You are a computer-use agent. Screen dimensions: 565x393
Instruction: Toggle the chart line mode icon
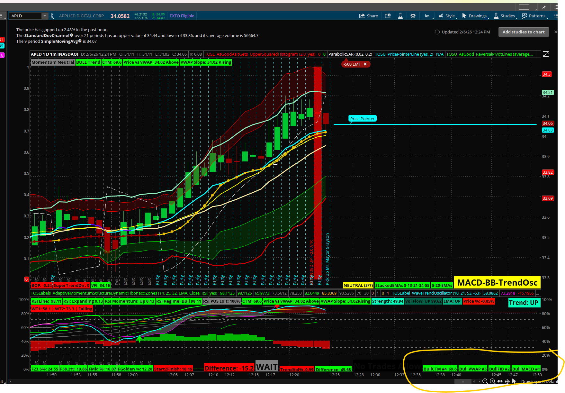(x=546, y=54)
